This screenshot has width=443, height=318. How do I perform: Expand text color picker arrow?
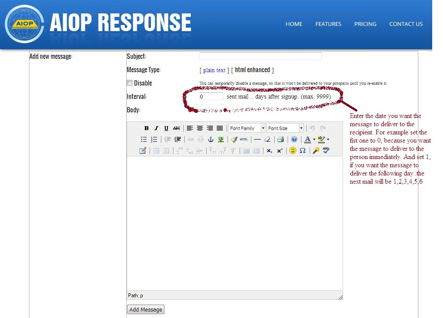[x=314, y=139]
